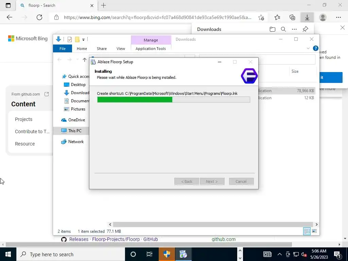Image resolution: width=348 pixels, height=261 pixels.
Task: Open Edge tab actions menu icon
Action: (8, 5)
